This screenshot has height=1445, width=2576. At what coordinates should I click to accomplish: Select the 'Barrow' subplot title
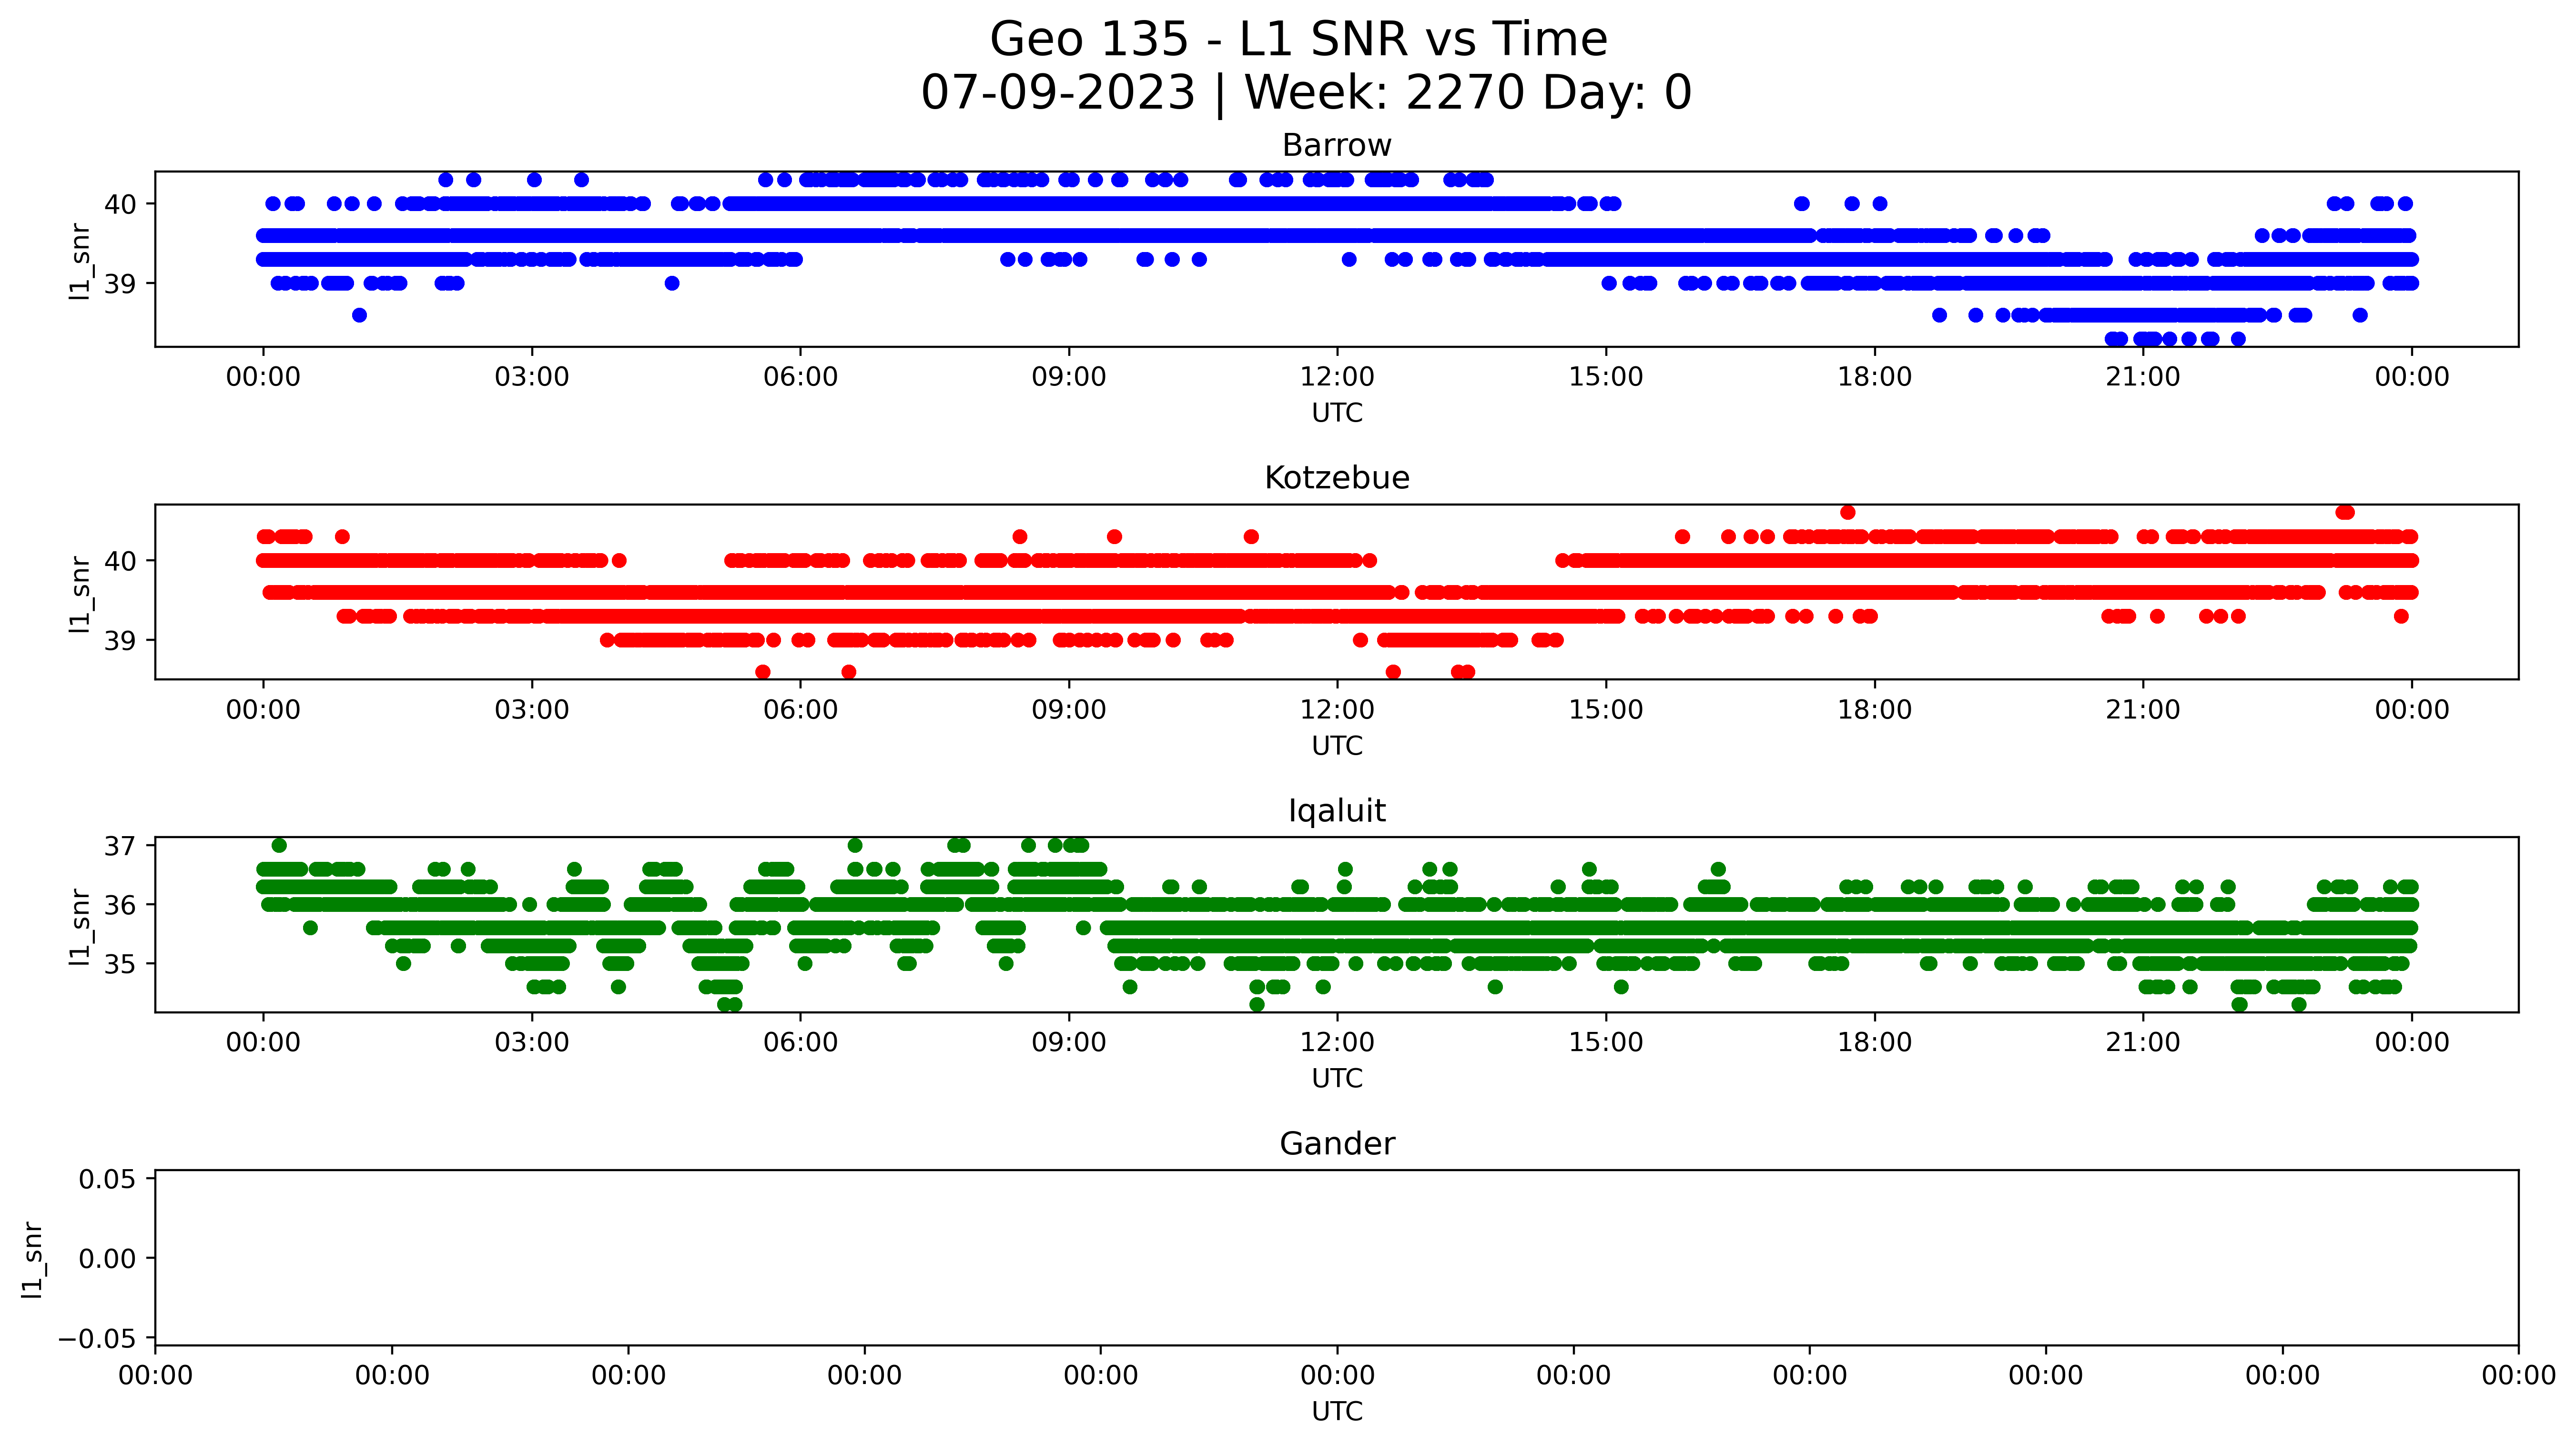(x=1337, y=146)
